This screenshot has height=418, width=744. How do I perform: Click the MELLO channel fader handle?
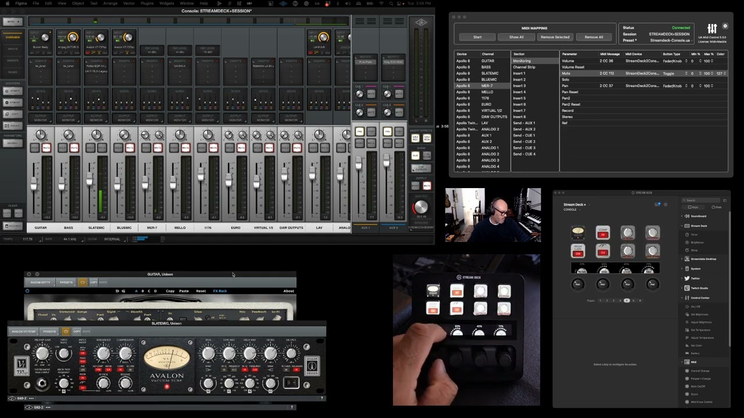click(173, 183)
